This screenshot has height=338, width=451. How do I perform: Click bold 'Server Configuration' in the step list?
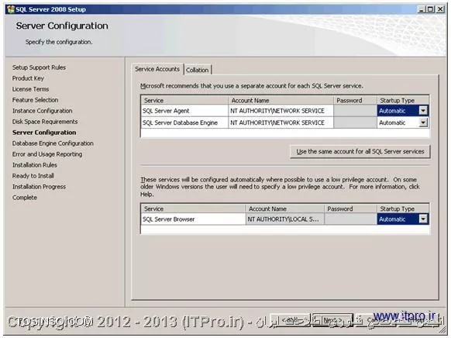tap(44, 133)
